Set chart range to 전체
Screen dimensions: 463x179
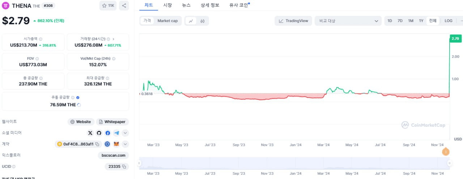pyautogui.click(x=433, y=21)
